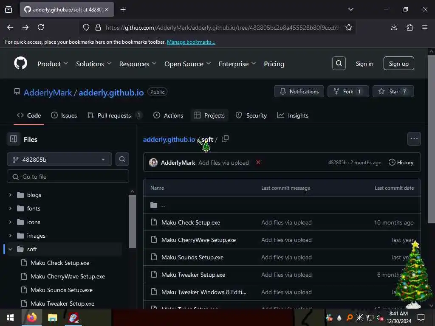435x326 pixels.
Task: Close the adderly.github.io browser tab
Action: (107, 9)
